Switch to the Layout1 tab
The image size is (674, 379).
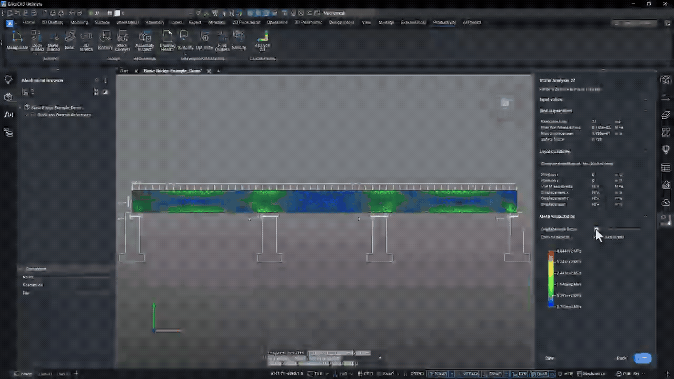(x=45, y=373)
